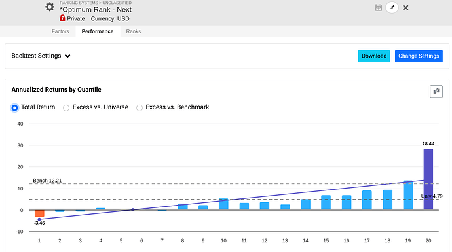
Task: Click the purple quantile 20 bar
Action: point(428,179)
